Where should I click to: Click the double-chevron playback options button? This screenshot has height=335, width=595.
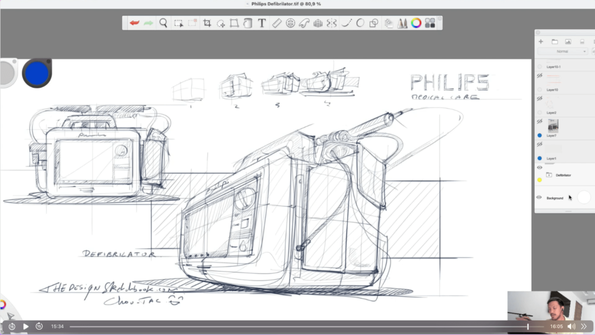tap(583, 326)
